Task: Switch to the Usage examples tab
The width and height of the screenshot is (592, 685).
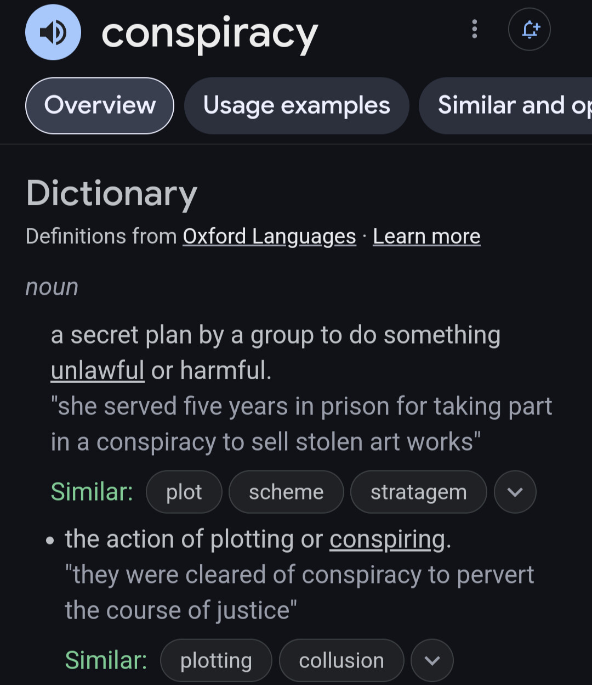Action: point(297,105)
